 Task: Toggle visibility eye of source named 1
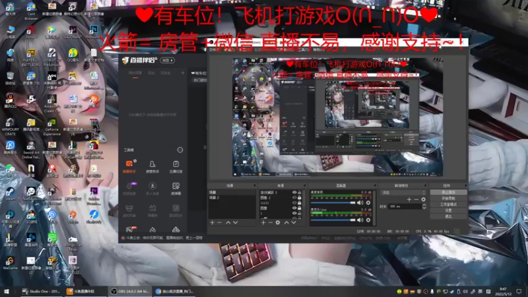tap(294, 213)
